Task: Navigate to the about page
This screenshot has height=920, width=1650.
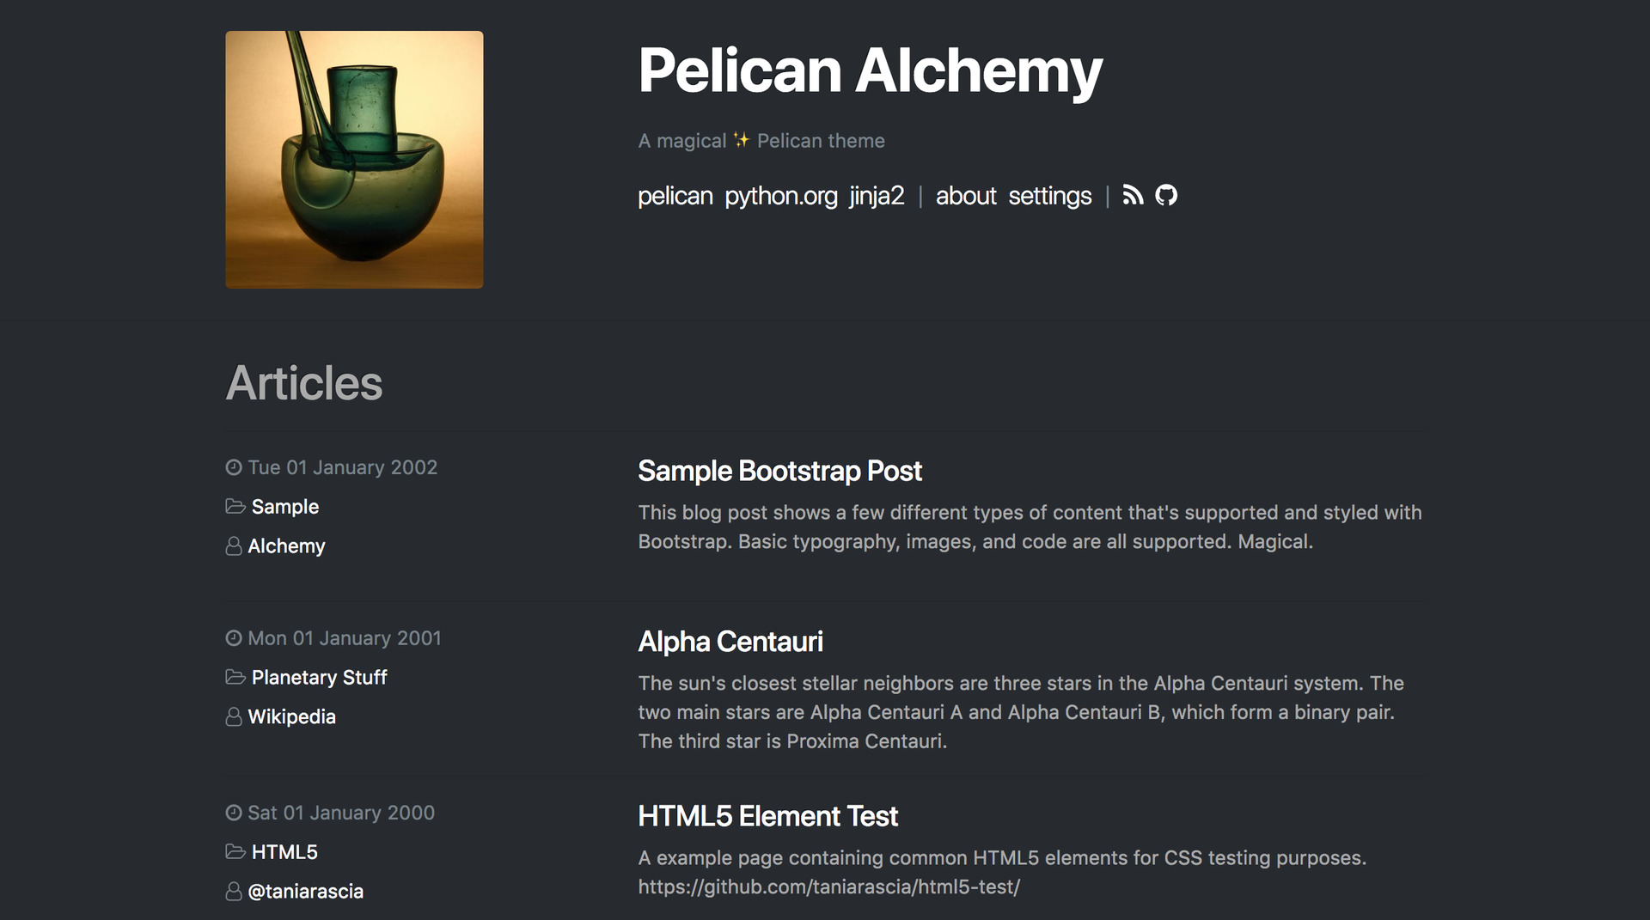Action: click(x=966, y=197)
